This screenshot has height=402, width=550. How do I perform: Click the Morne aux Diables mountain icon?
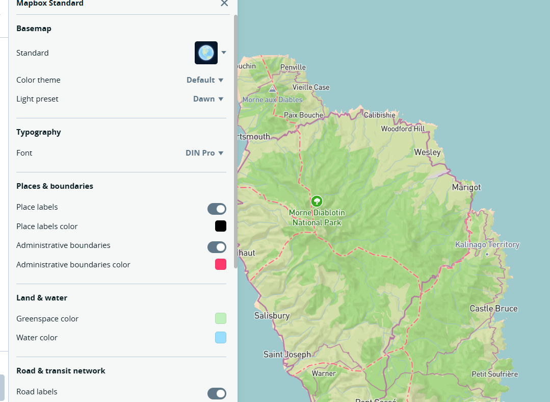coord(273,89)
